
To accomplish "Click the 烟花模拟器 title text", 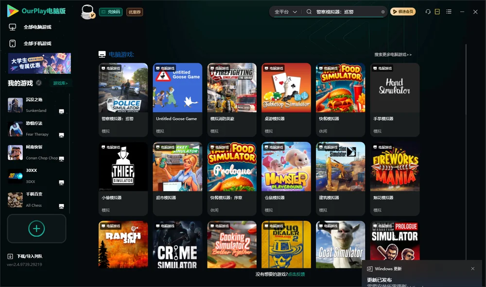I will pos(383,198).
